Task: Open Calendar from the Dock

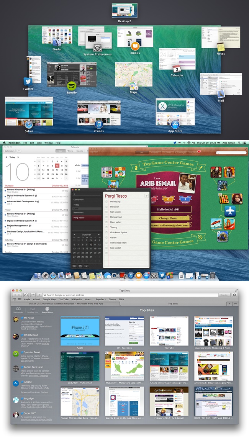Action: pyautogui.click(x=69, y=276)
